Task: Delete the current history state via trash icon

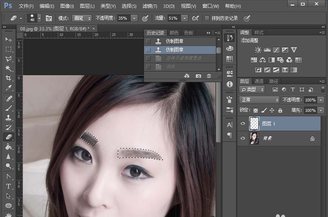Action: tap(209, 76)
